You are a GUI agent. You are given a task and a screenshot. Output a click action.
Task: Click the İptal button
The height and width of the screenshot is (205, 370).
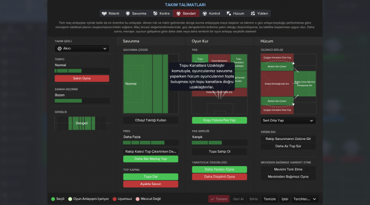click(285, 199)
